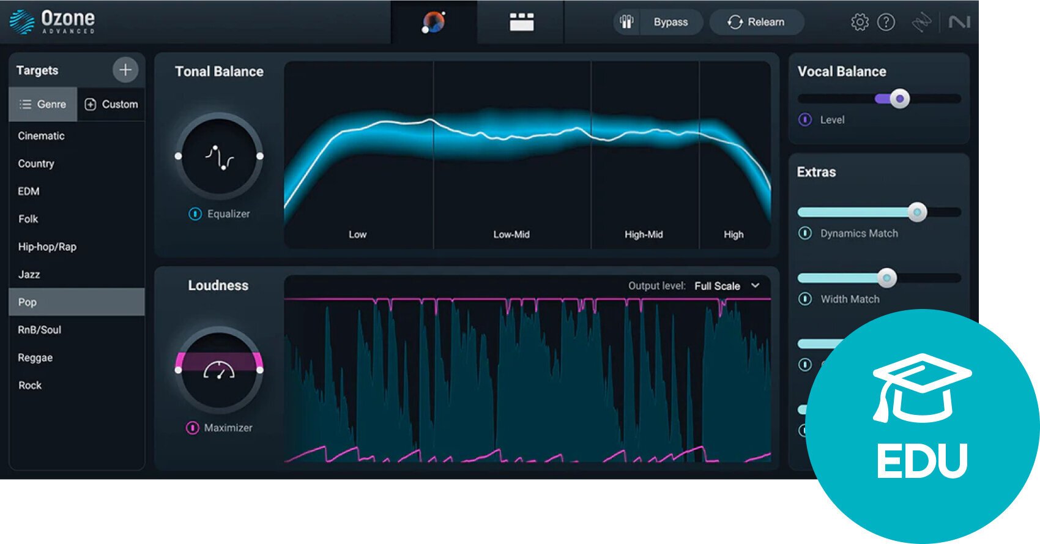1040x544 pixels.
Task: Disable the Dynamics Match power toggle
Action: 805,233
